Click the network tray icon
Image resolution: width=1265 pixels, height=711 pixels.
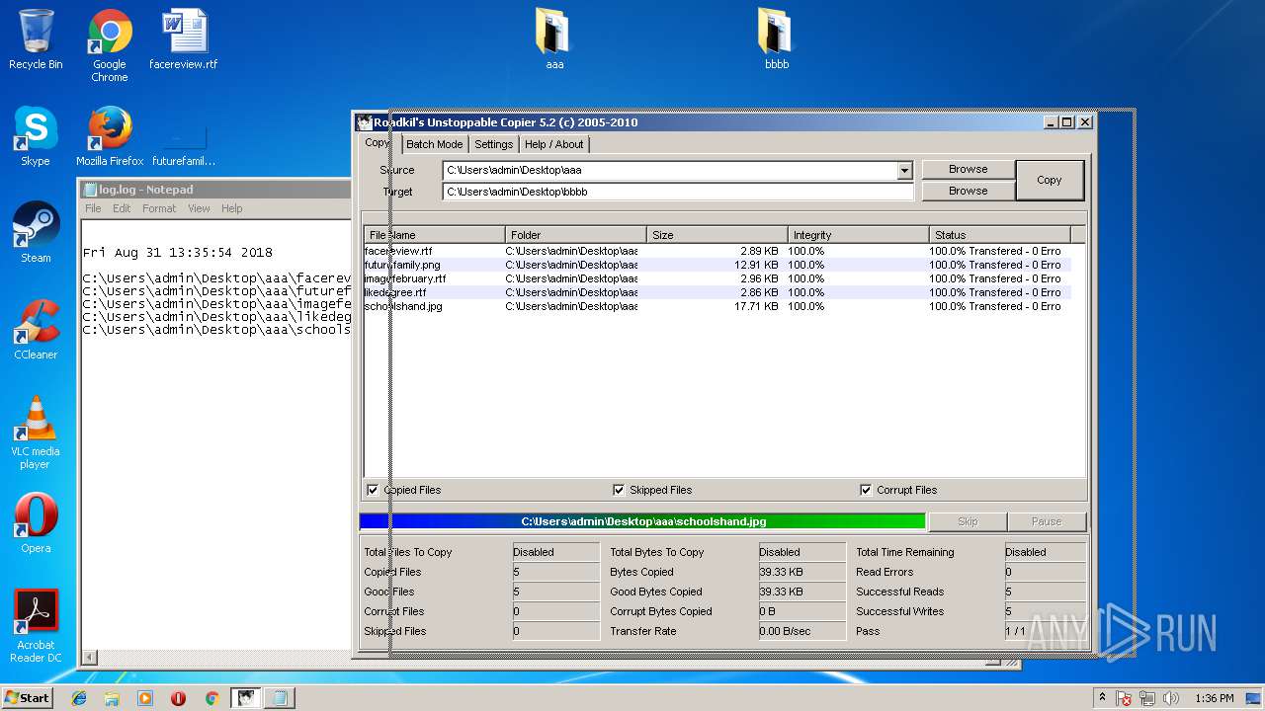pyautogui.click(x=1148, y=698)
